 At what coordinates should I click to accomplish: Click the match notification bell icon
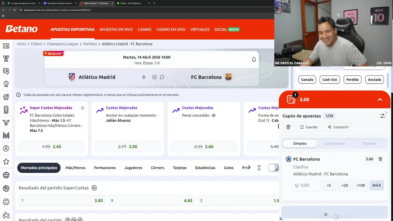[254, 60]
